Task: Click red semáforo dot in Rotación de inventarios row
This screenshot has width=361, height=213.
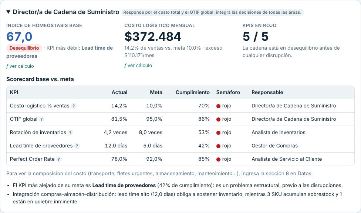Action: tap(218, 133)
